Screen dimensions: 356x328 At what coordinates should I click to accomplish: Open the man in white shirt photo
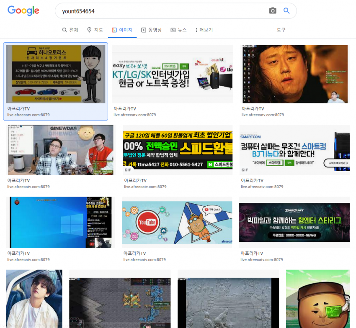[34, 299]
